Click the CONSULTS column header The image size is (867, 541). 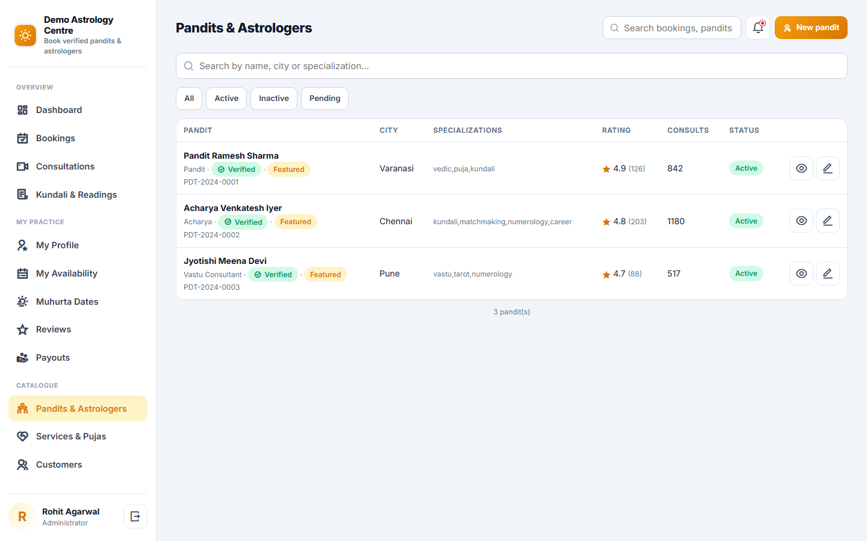coord(688,130)
